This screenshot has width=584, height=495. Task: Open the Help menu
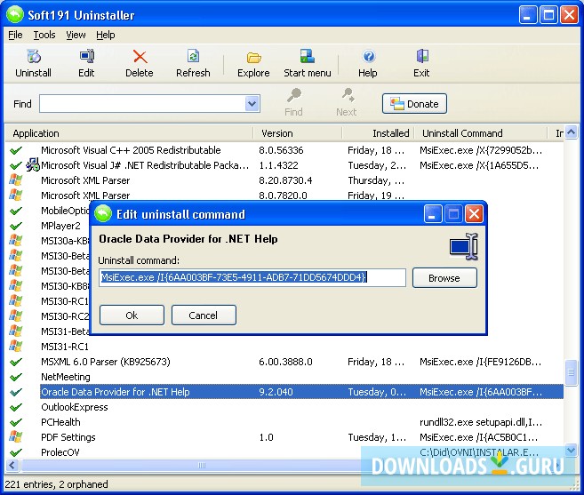pos(106,35)
